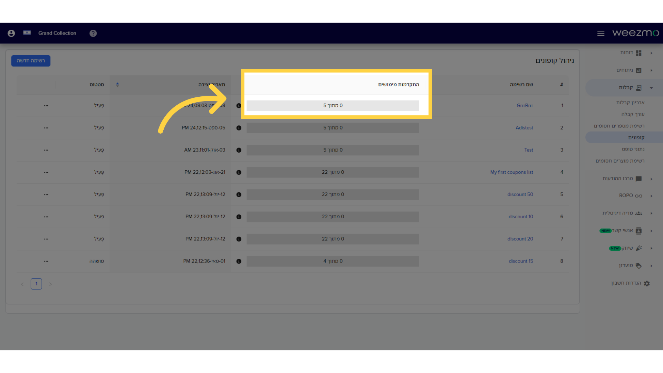The width and height of the screenshot is (663, 373).
Task: Go to pagination page 1
Action: (x=36, y=284)
